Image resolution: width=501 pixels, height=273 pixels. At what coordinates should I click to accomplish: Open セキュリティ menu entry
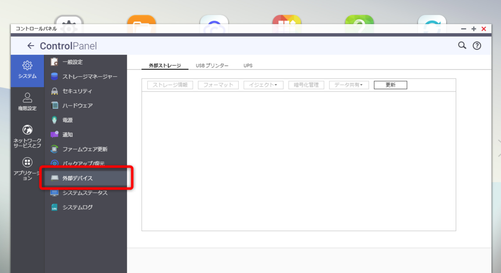[x=86, y=91]
